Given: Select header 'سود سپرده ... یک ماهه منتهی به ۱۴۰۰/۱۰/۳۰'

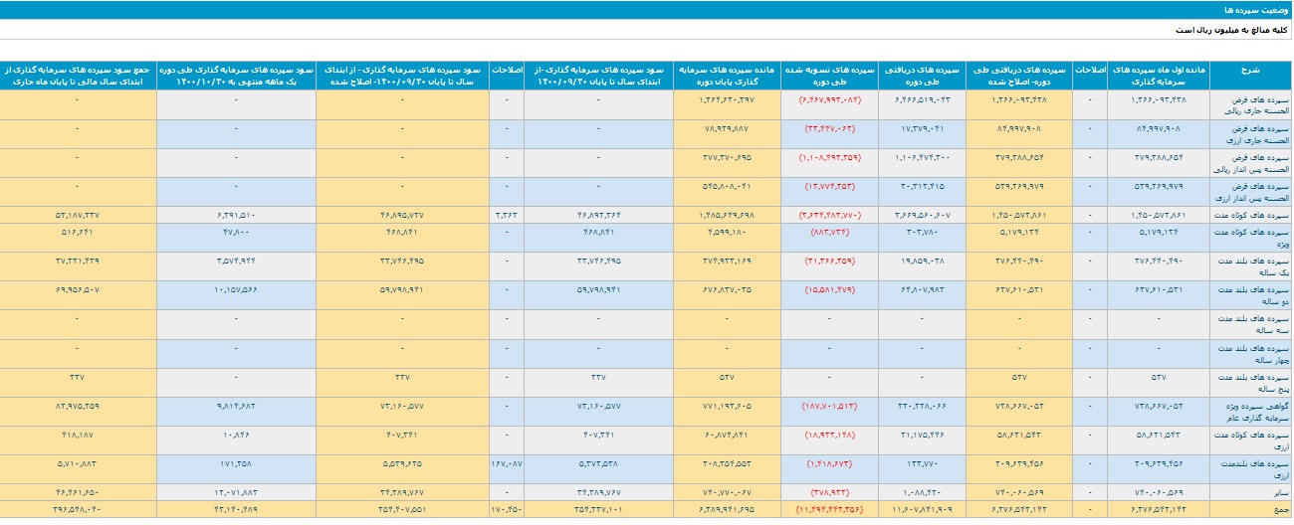Looking at the screenshot, I should tap(236, 77).
